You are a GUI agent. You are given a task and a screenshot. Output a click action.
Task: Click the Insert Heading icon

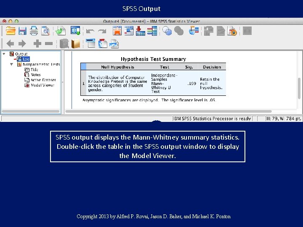[x=90, y=43]
